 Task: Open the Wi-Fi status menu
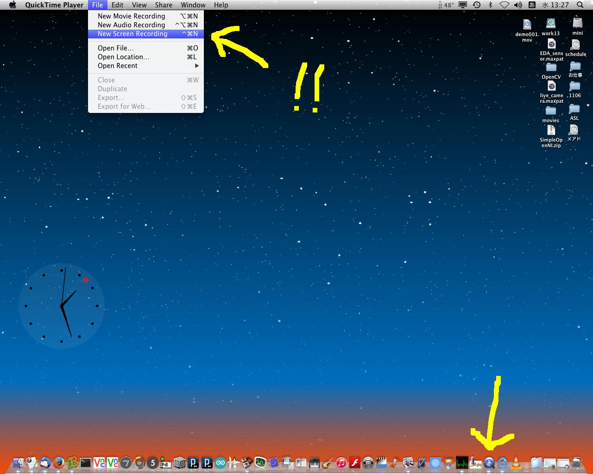click(505, 5)
